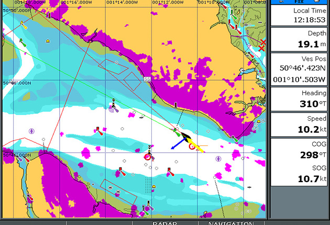
Task: Select the Speed 10.2 kt readout
Action: tap(299, 125)
